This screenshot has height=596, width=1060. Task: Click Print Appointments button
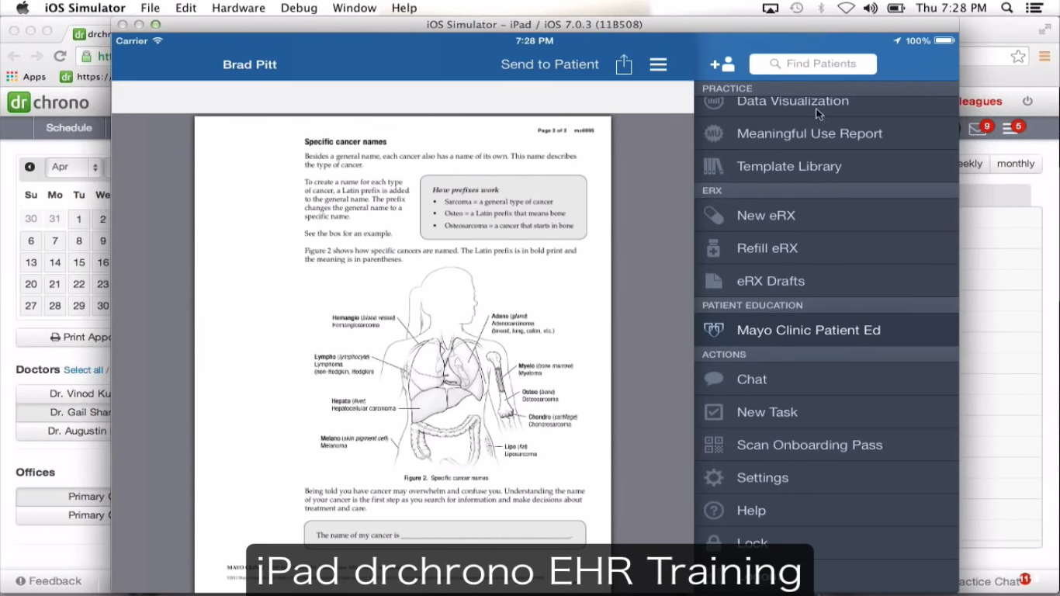coord(64,338)
